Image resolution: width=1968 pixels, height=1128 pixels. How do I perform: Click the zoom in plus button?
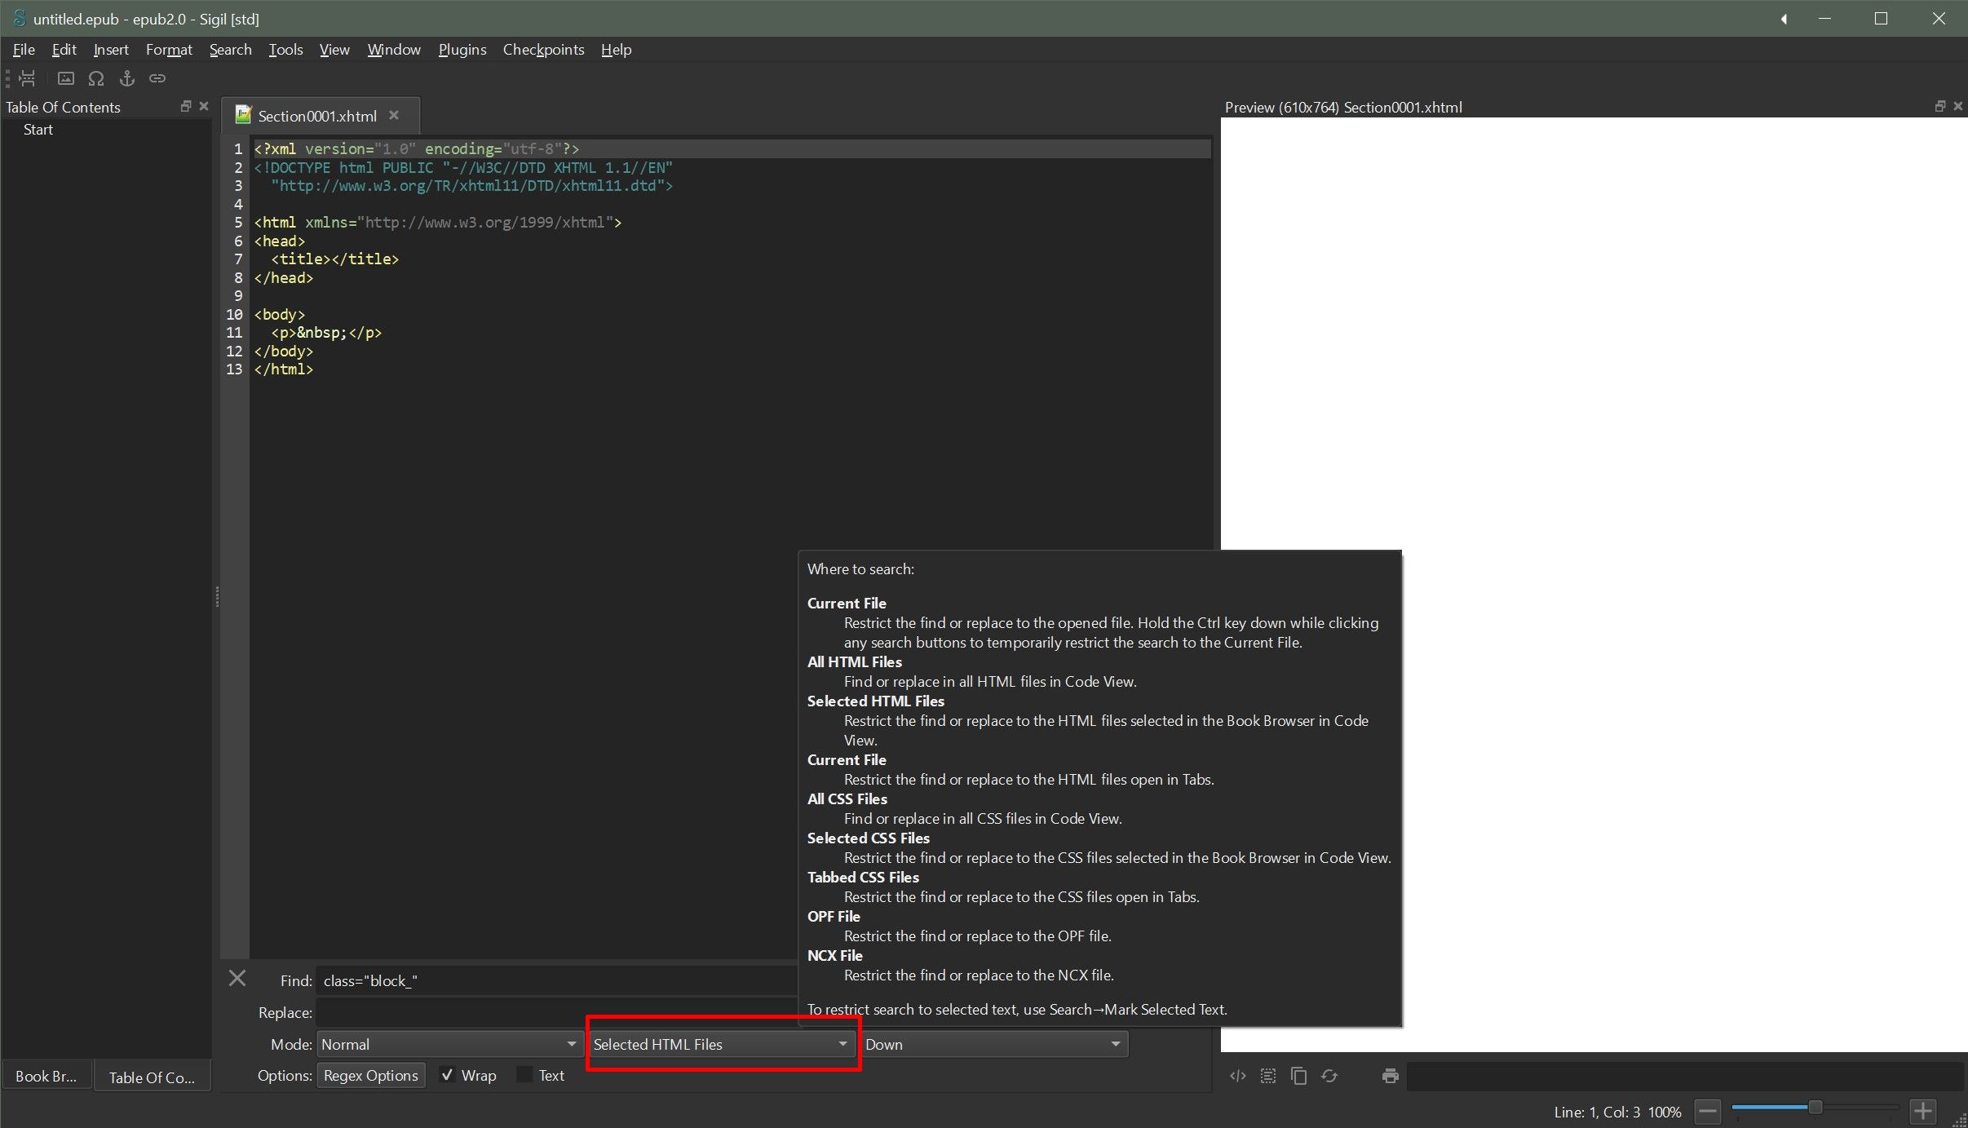pyautogui.click(x=1923, y=1111)
